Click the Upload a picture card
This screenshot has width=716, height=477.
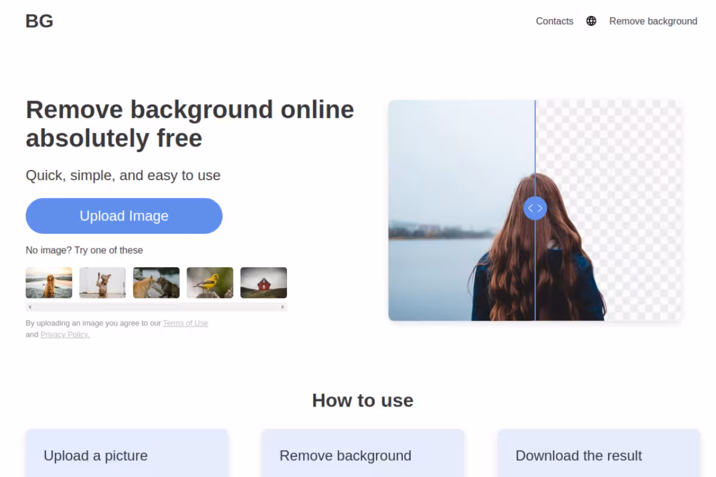point(127,453)
